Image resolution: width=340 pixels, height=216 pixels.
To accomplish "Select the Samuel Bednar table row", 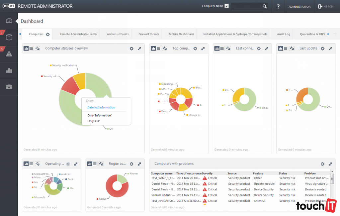I will 240,195.
